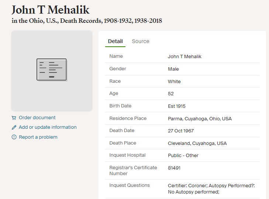The height and width of the screenshot is (199, 269).
Task: Open the record document placeholder image
Action: (x=52, y=71)
